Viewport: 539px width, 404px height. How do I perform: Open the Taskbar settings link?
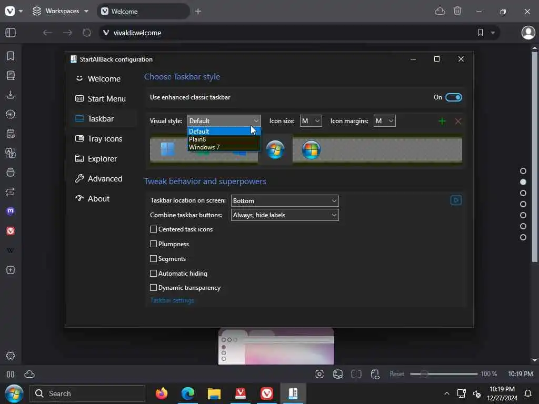172,300
